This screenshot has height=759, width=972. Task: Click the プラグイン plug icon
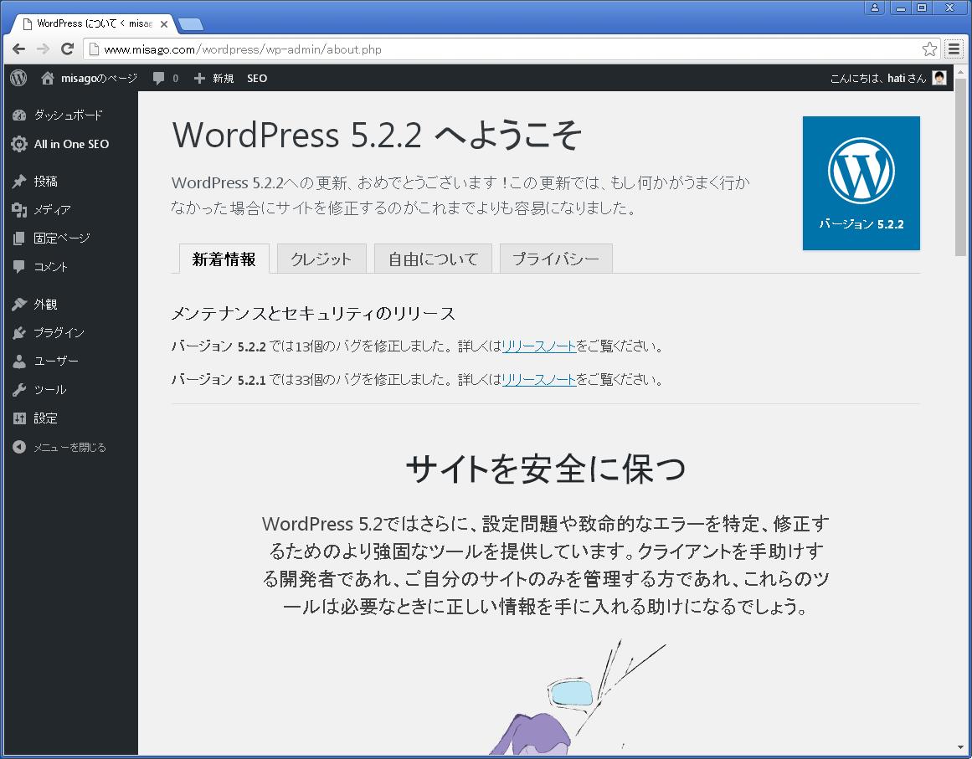(x=19, y=333)
